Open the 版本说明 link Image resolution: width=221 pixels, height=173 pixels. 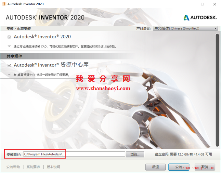[53, 167]
